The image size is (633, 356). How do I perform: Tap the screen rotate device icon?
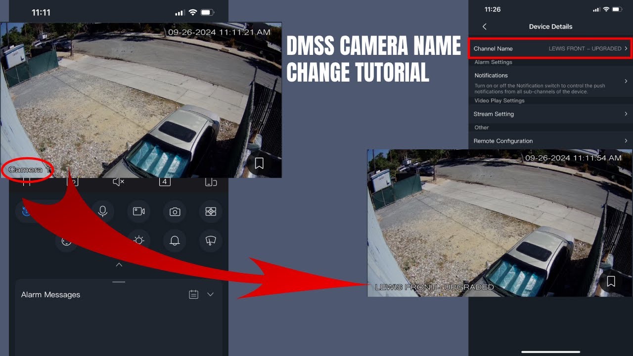[211, 181]
